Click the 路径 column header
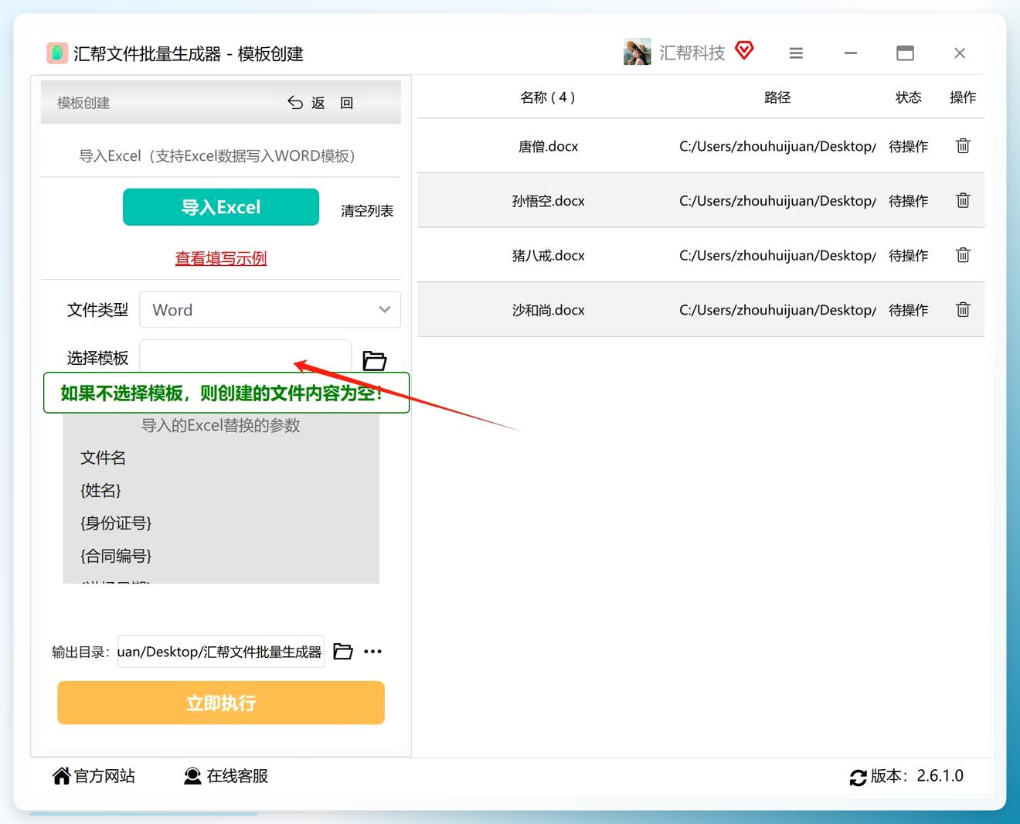This screenshot has height=824, width=1020. coord(777,97)
